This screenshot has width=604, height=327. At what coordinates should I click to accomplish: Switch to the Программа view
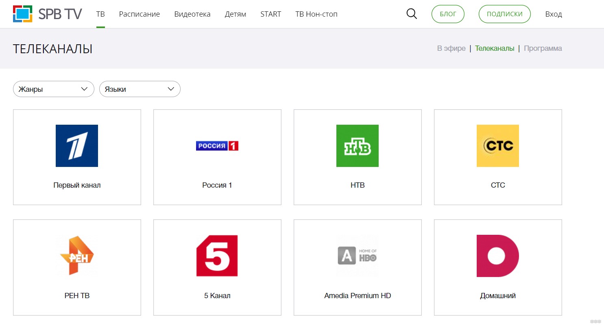(x=543, y=48)
